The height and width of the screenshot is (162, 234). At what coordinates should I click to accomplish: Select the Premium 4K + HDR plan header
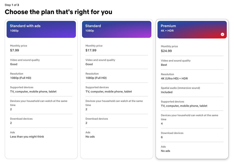pyautogui.click(x=192, y=29)
